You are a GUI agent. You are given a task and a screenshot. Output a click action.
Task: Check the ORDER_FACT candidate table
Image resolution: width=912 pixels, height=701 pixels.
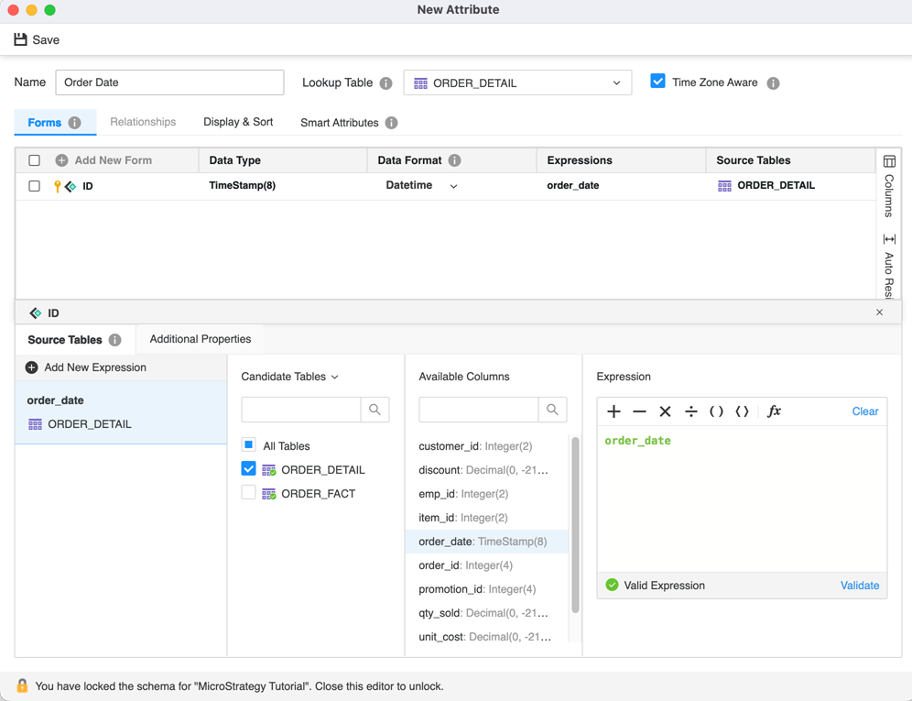pyautogui.click(x=248, y=493)
